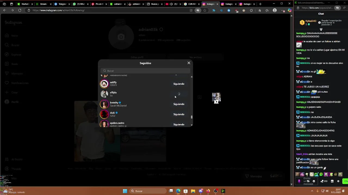Image resolution: width=348 pixels, height=195 pixels.
Task: Reload the Instagram page
Action: click(x=20, y=10)
